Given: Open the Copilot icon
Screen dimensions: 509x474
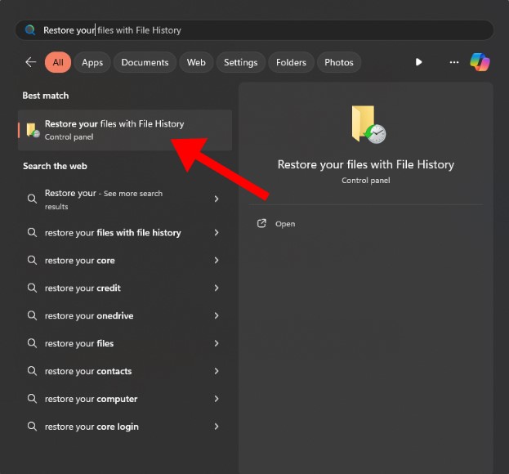Looking at the screenshot, I should (x=480, y=62).
